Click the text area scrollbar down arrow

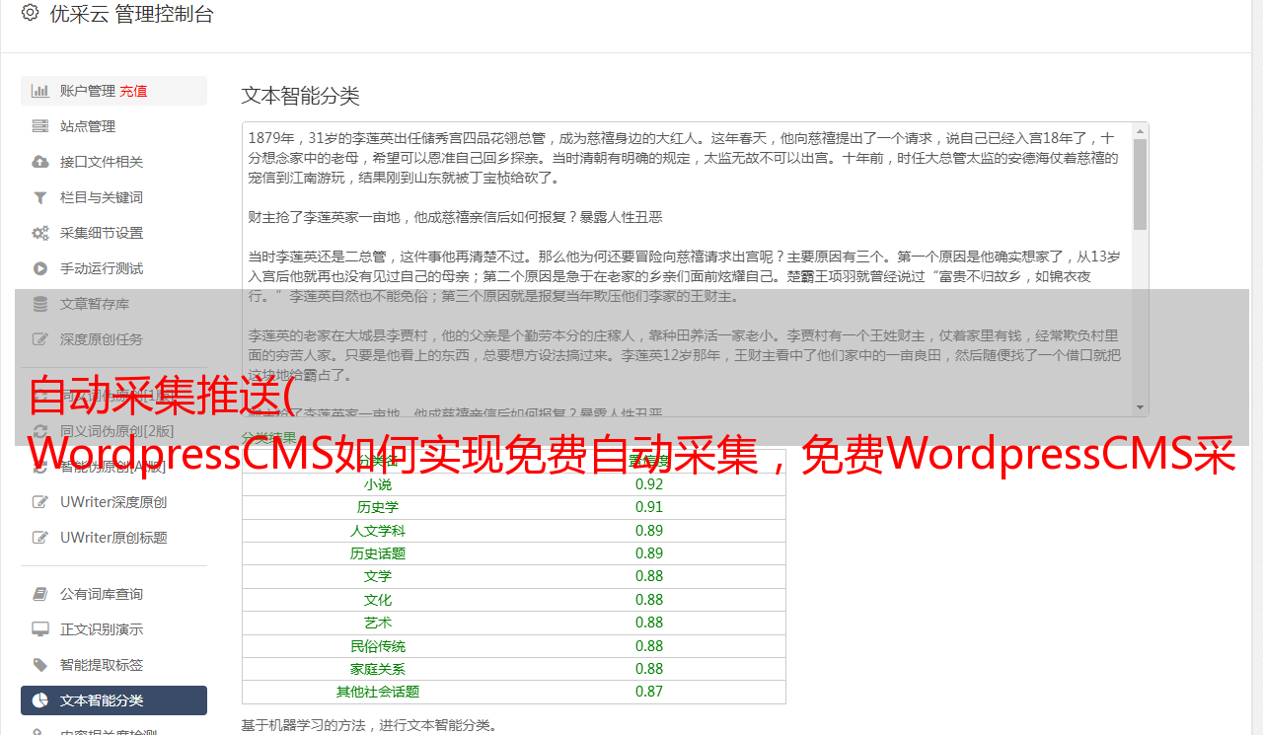click(1141, 407)
